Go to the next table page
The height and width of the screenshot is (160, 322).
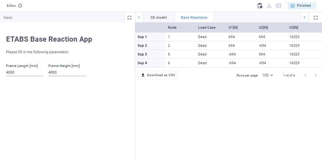(x=316, y=75)
